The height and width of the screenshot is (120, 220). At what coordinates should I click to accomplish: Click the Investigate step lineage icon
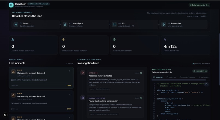point(65,24)
